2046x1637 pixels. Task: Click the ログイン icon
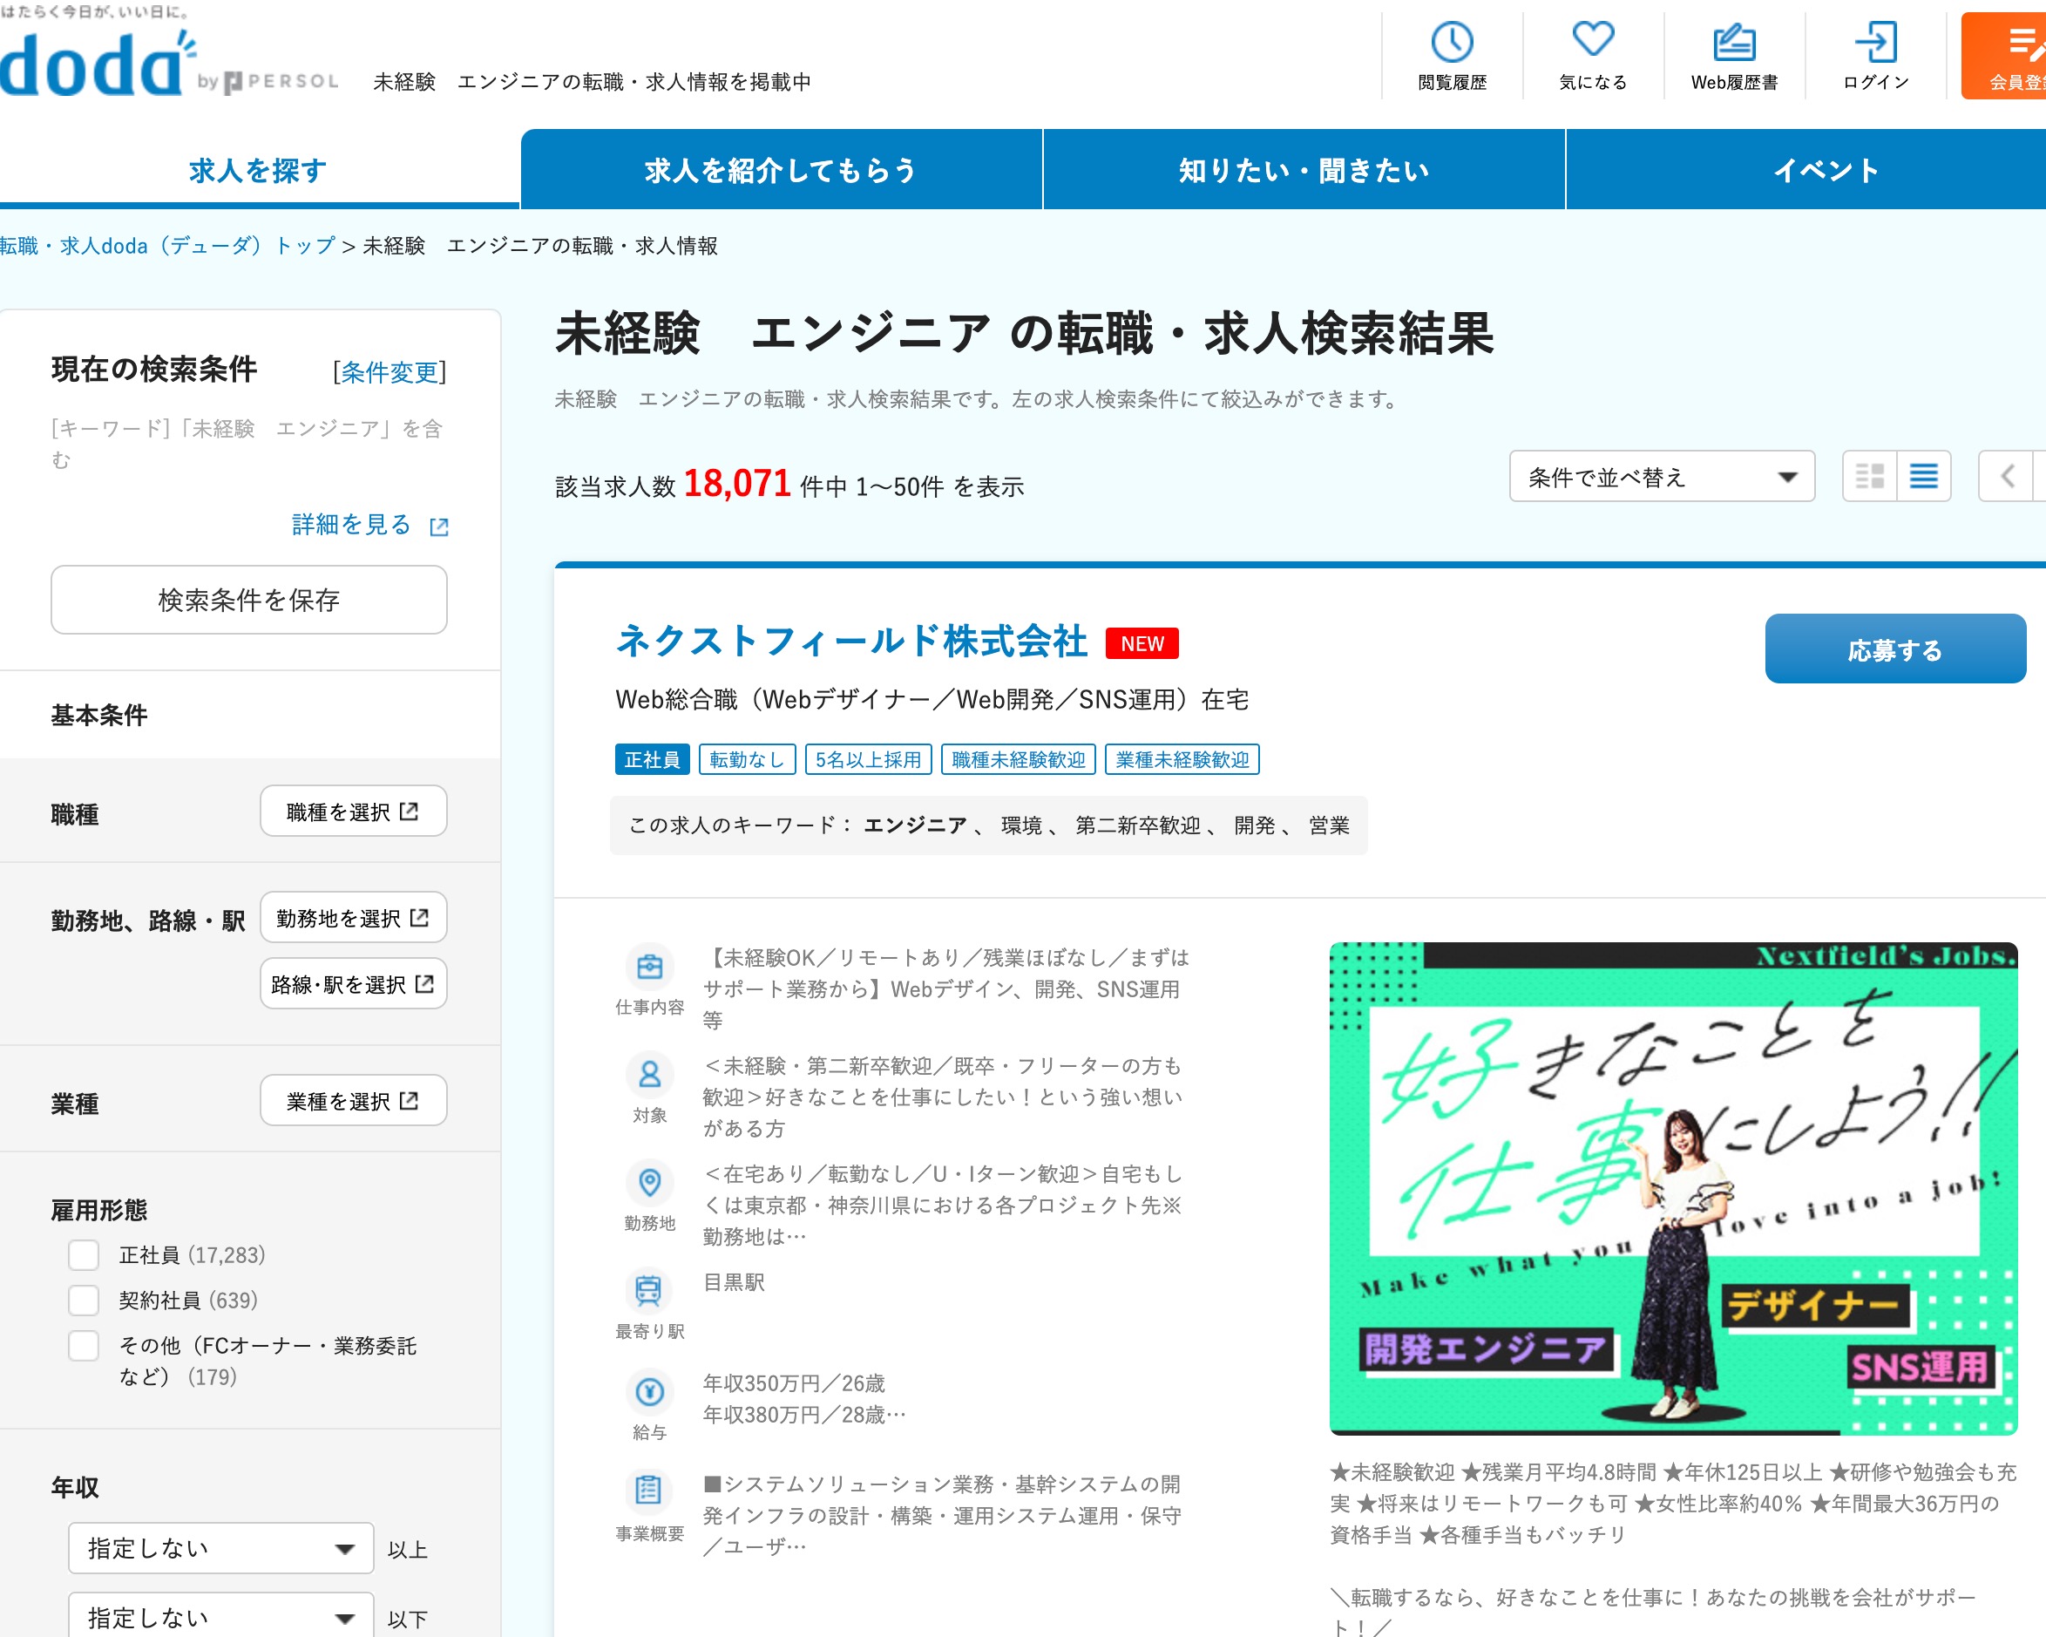pyautogui.click(x=1874, y=43)
